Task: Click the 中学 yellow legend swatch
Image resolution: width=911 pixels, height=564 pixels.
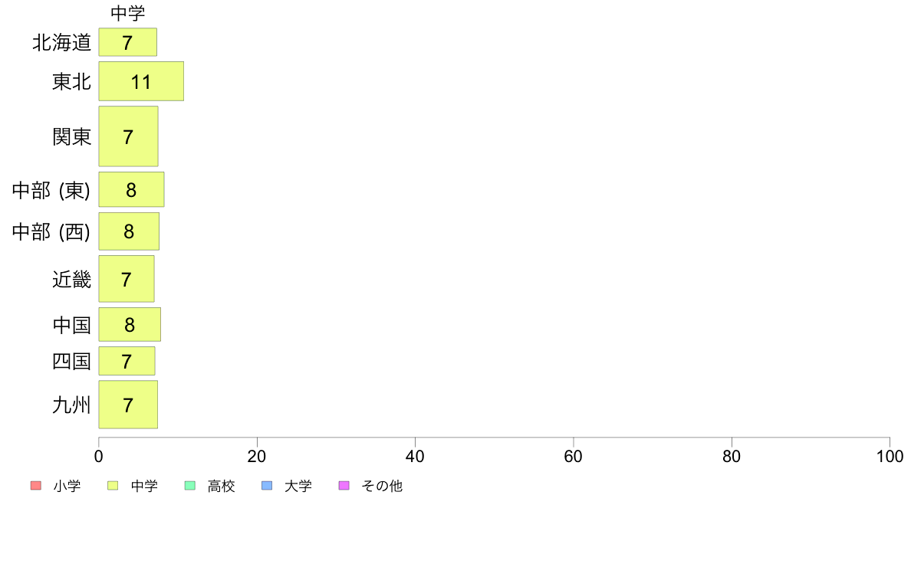Action: pyautogui.click(x=113, y=486)
